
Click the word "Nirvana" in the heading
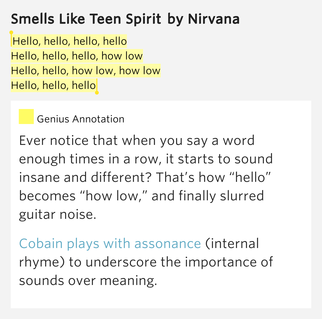click(214, 19)
